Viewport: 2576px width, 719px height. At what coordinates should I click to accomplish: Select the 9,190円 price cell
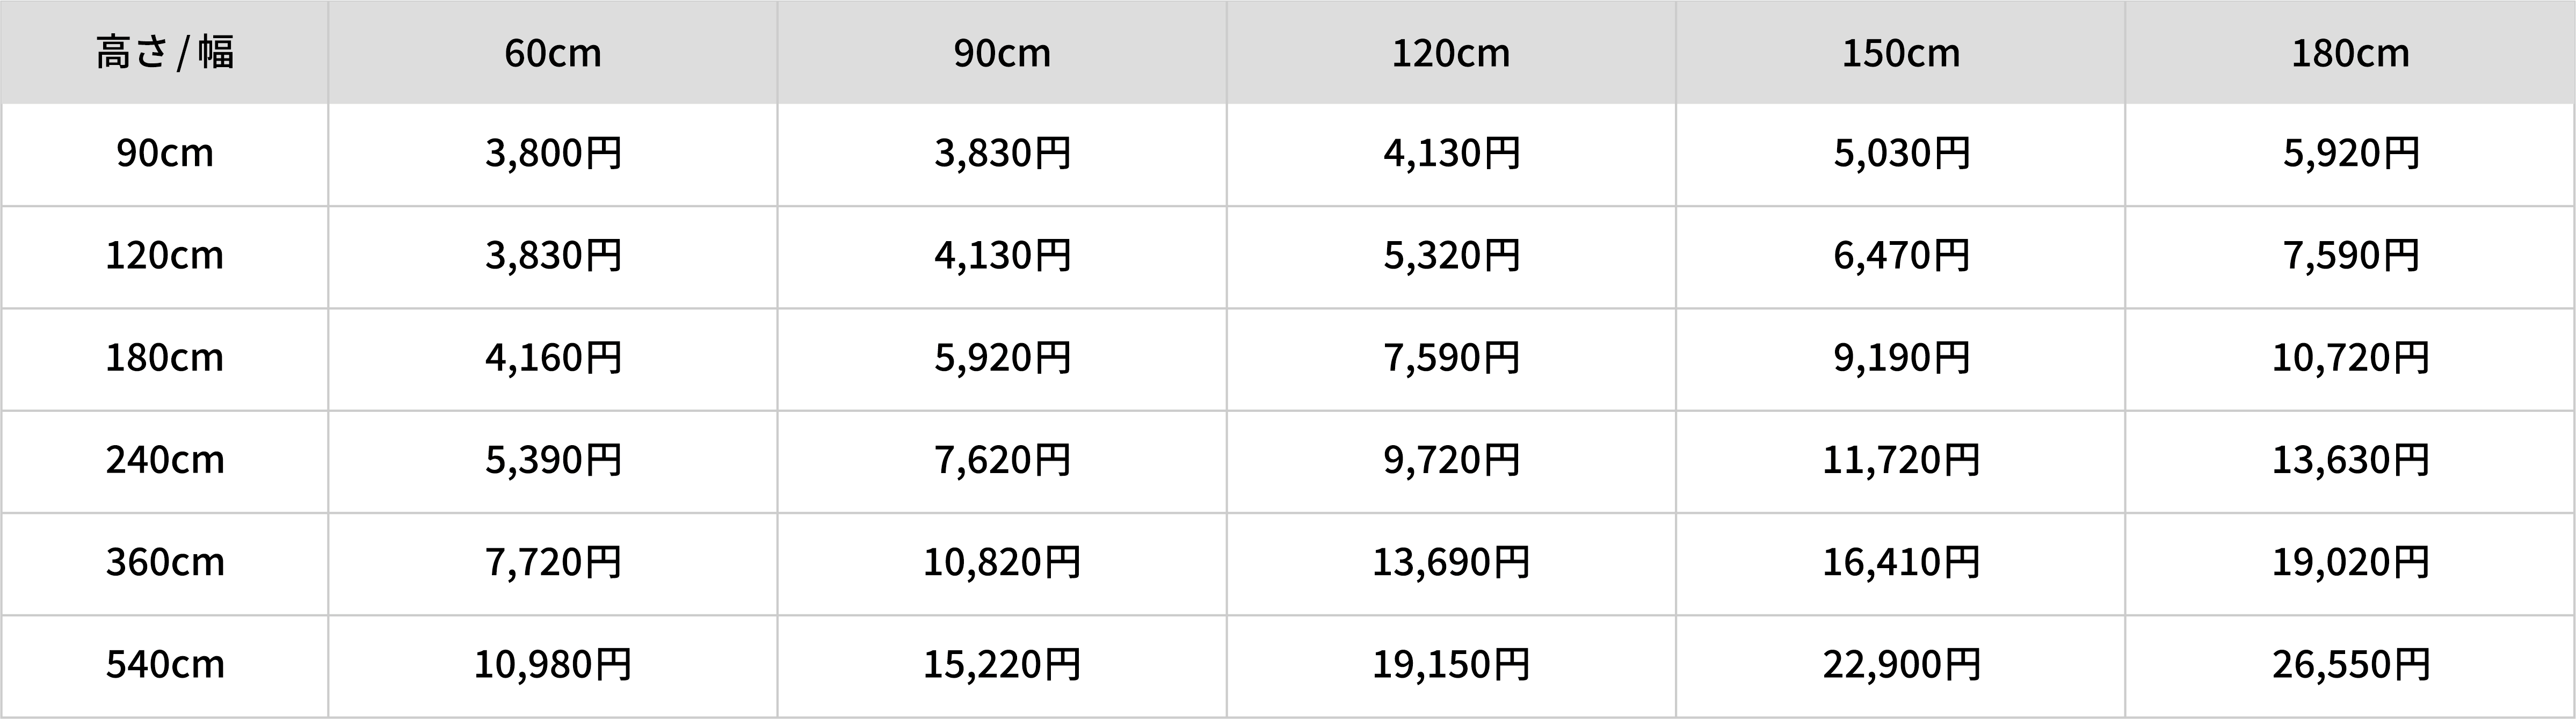(x=1901, y=358)
